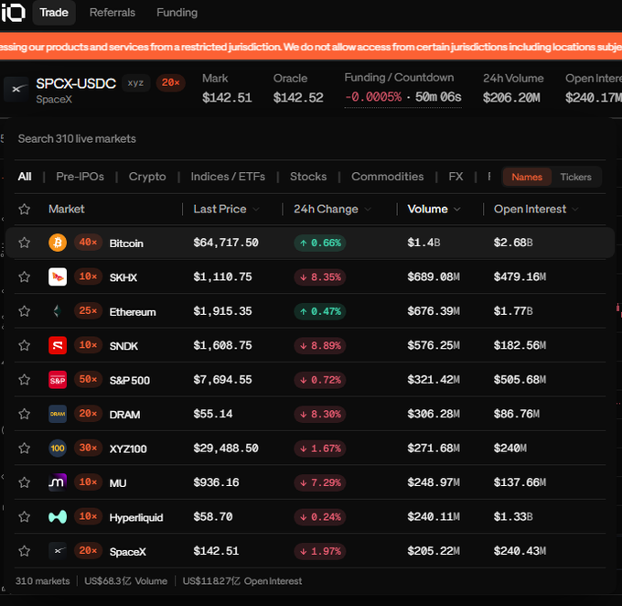The width and height of the screenshot is (622, 606).
Task: Sort by Last Price column
Action: (226, 209)
